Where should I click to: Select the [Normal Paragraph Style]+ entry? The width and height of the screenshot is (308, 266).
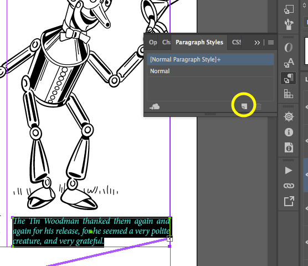(211, 59)
